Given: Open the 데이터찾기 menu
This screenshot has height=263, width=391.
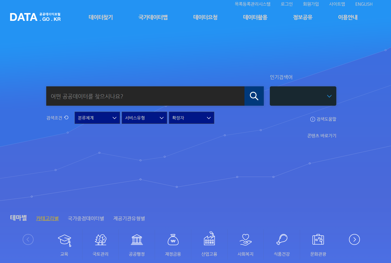Looking at the screenshot, I should pyautogui.click(x=101, y=17).
